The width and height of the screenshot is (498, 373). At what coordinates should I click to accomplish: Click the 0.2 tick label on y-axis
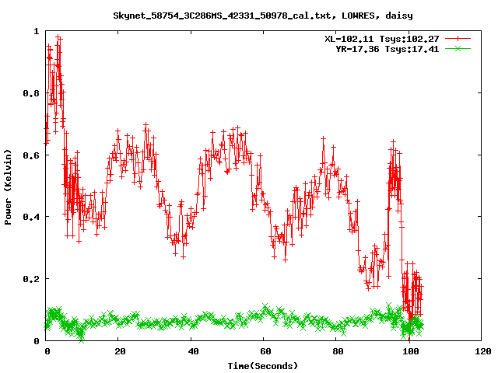[x=32, y=279]
